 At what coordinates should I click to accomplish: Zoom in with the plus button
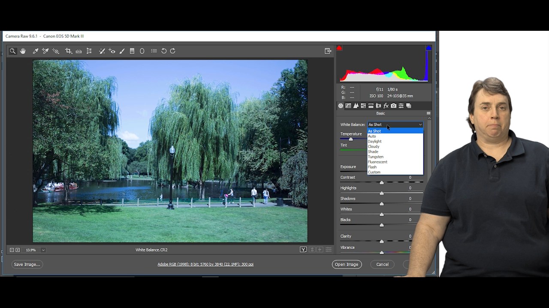coord(18,250)
